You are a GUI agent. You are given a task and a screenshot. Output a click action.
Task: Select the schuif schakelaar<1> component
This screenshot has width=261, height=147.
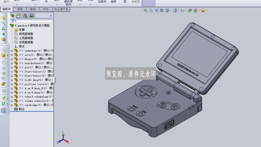pos(34,97)
